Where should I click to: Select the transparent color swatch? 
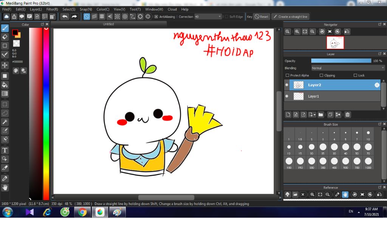[16, 43]
